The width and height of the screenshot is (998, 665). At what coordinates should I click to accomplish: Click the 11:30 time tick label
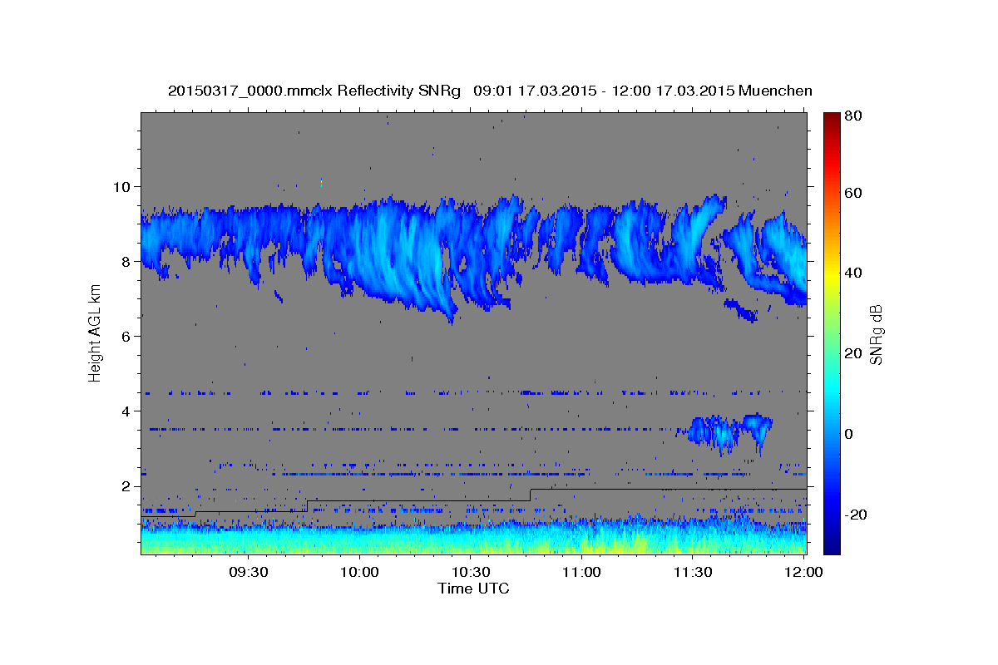point(692,573)
